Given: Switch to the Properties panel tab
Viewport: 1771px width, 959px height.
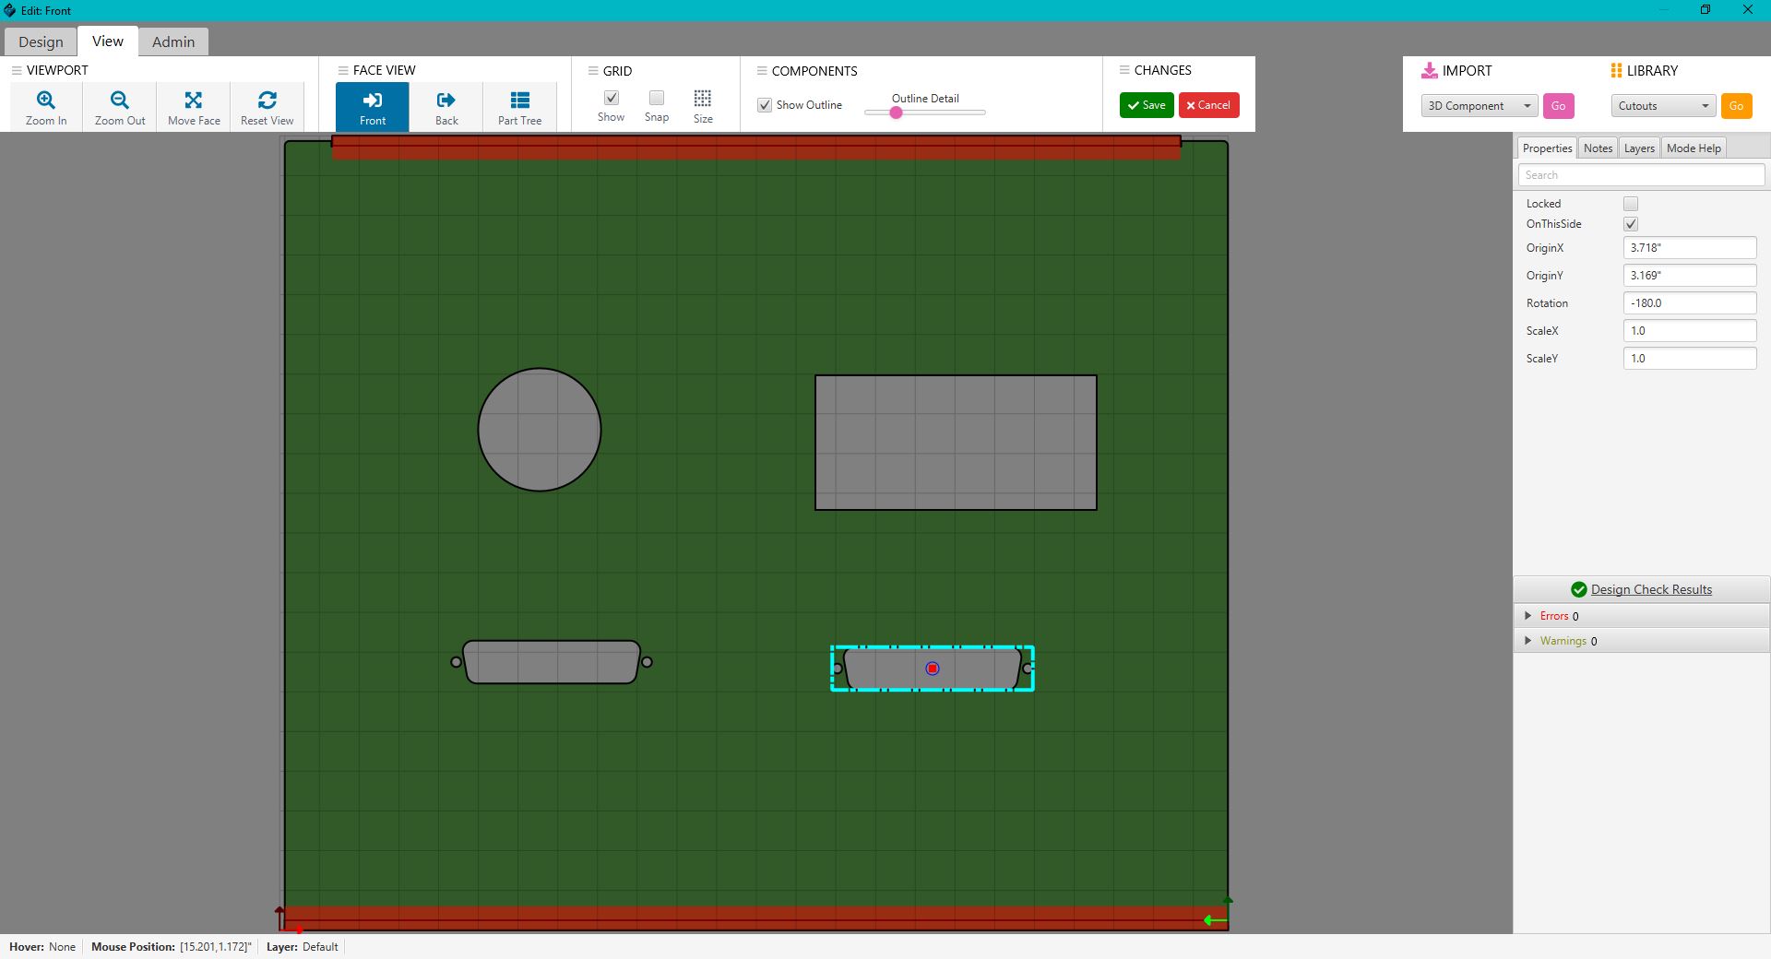Looking at the screenshot, I should click(x=1547, y=148).
